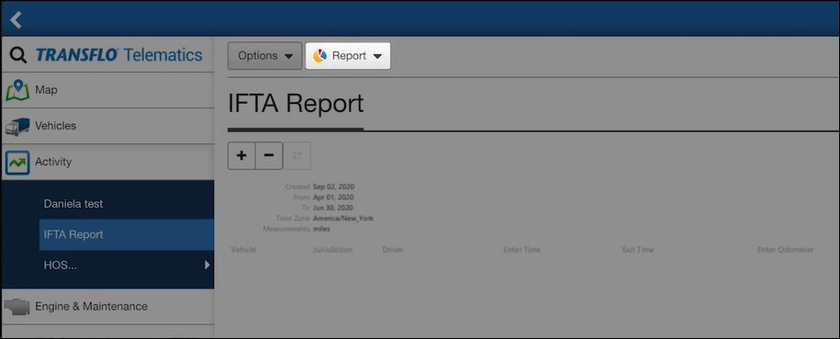The height and width of the screenshot is (339, 840).
Task: Click the Enter Time column header
Action: pos(521,250)
